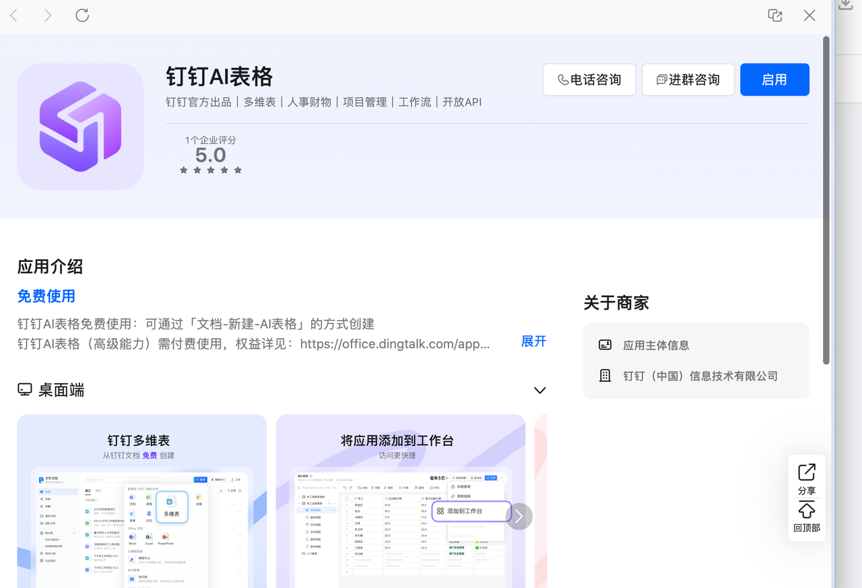Screen dimensions: 862x588
Task: Click the 应用主体信息 card icon
Action: [605, 345]
